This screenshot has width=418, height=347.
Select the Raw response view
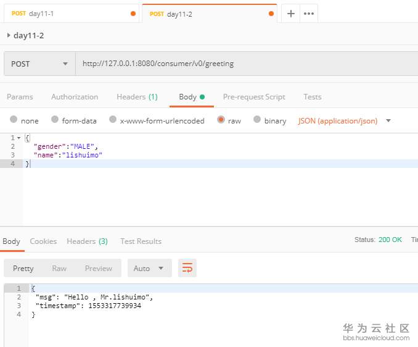(59, 268)
